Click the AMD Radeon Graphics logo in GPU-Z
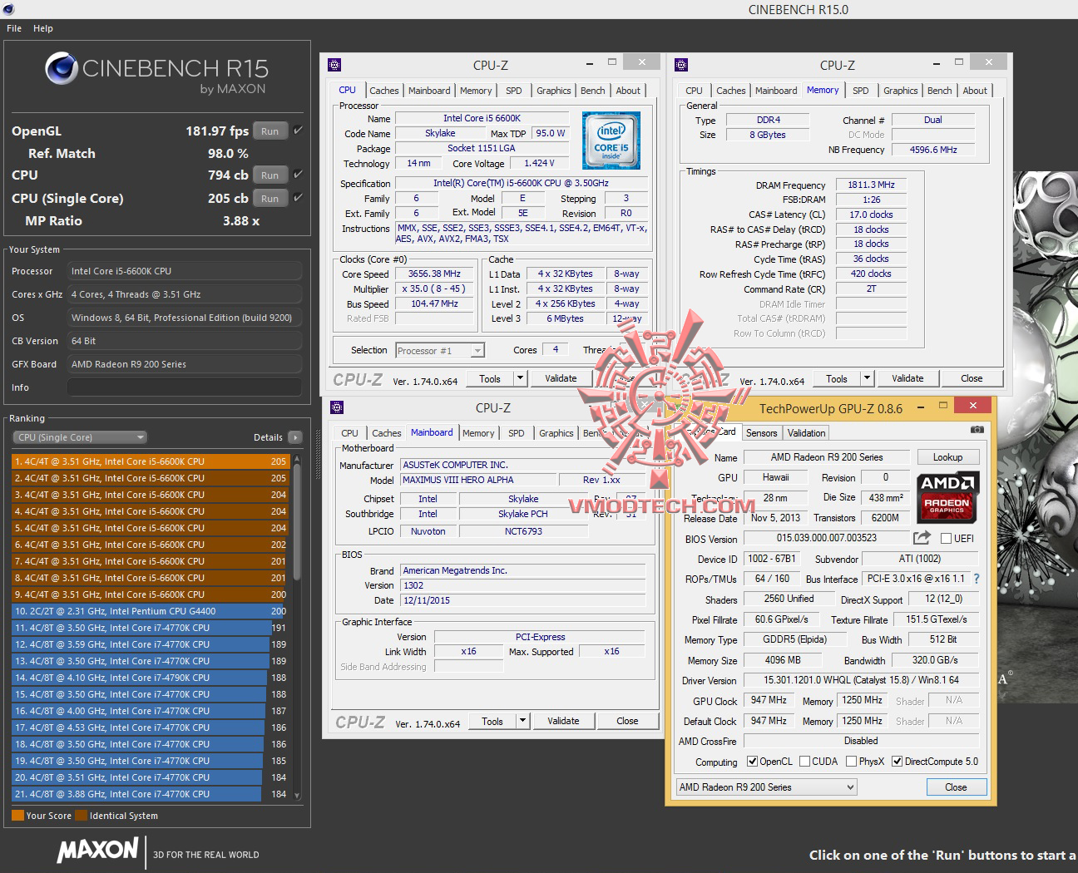This screenshot has width=1078, height=873. pyautogui.click(x=947, y=496)
